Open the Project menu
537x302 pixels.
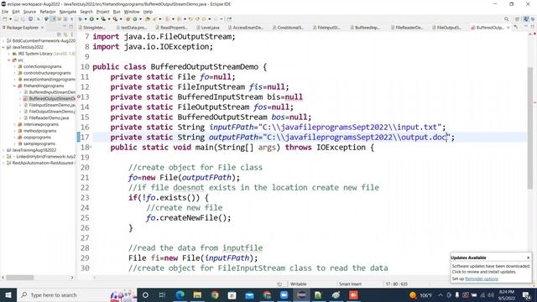click(102, 12)
